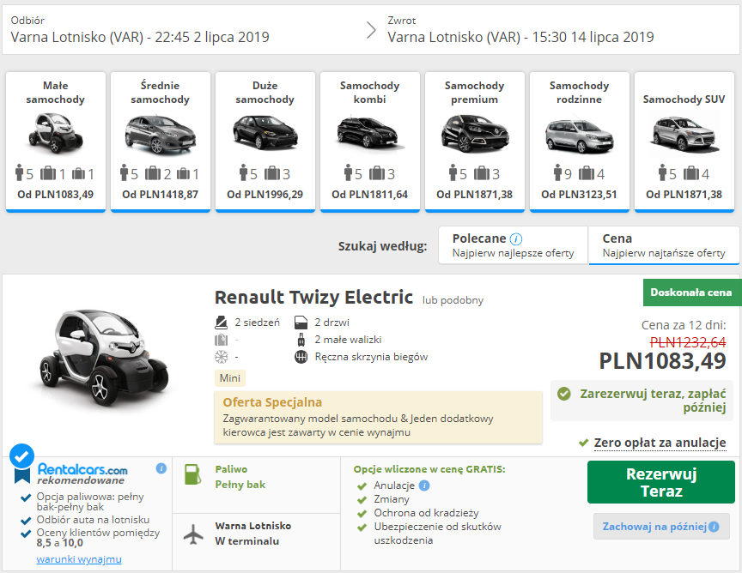Click the Od PLN1996,29 price on Duże samochody
Image resolution: width=742 pixels, height=573 pixels.
[x=265, y=195]
